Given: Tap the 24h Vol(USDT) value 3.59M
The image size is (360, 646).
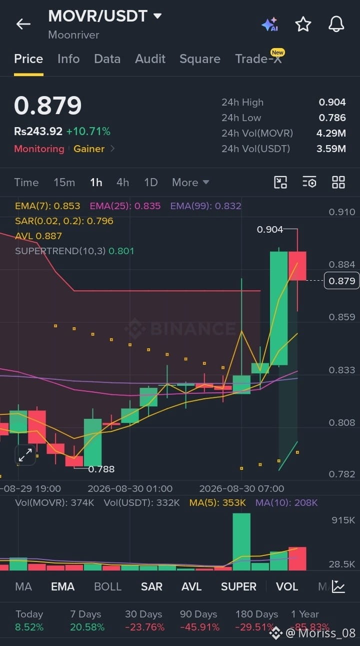Looking at the screenshot, I should pyautogui.click(x=331, y=149).
